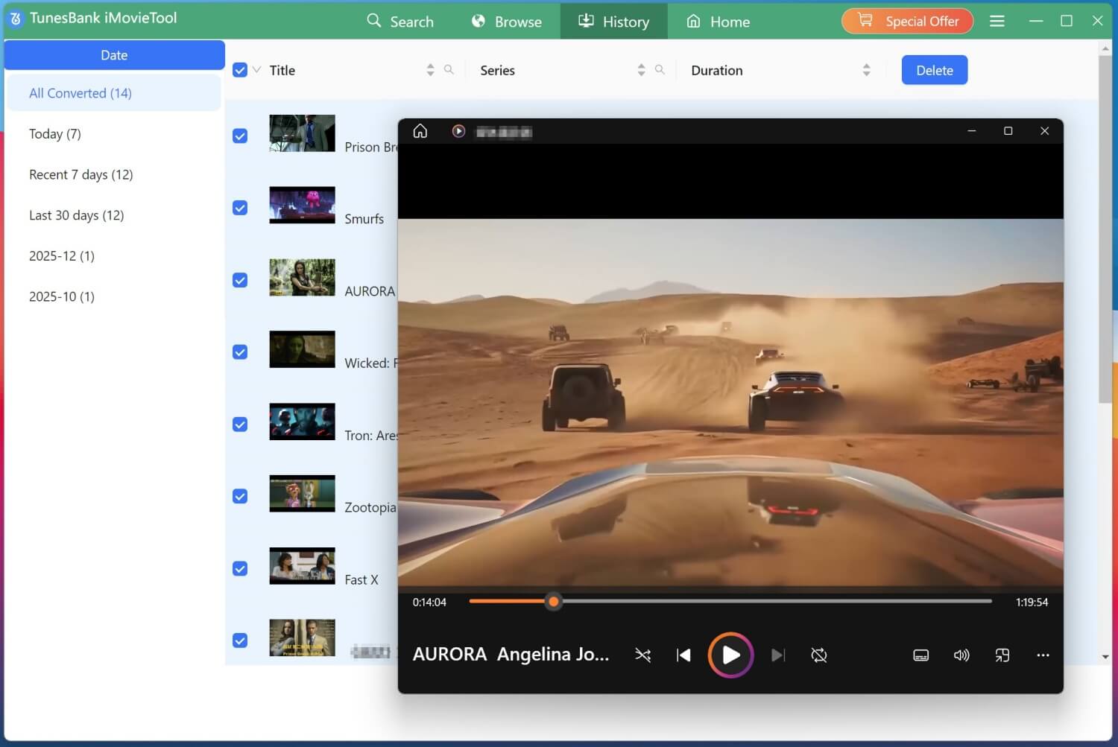Image resolution: width=1118 pixels, height=747 pixels.
Task: Open subtitles and captions options
Action: (921, 655)
